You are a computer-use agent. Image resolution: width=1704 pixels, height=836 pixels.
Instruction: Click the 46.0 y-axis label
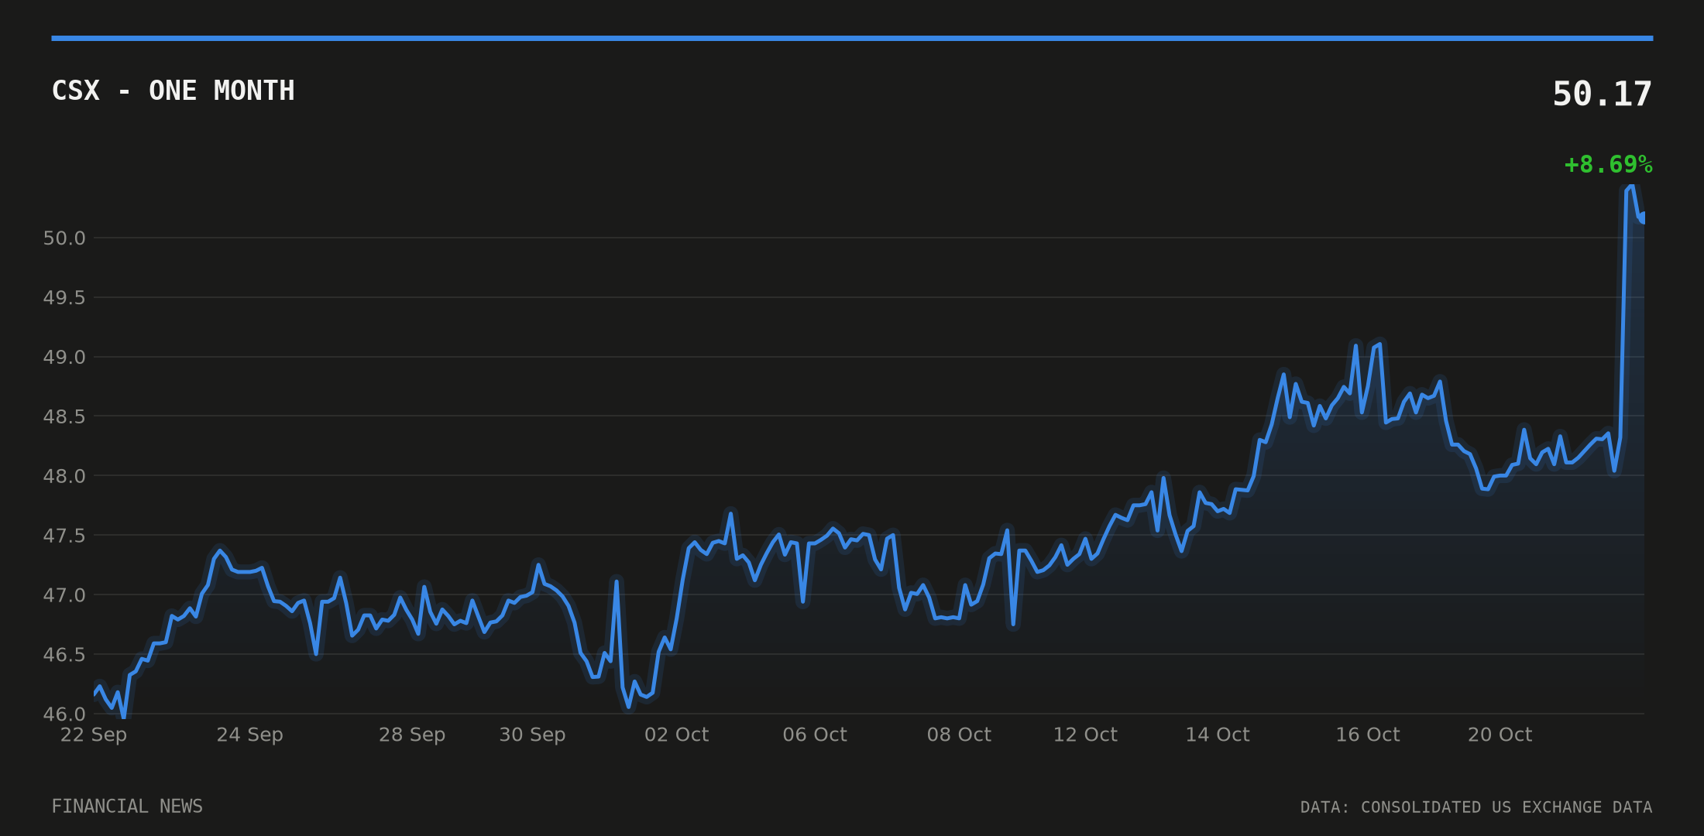click(x=64, y=714)
